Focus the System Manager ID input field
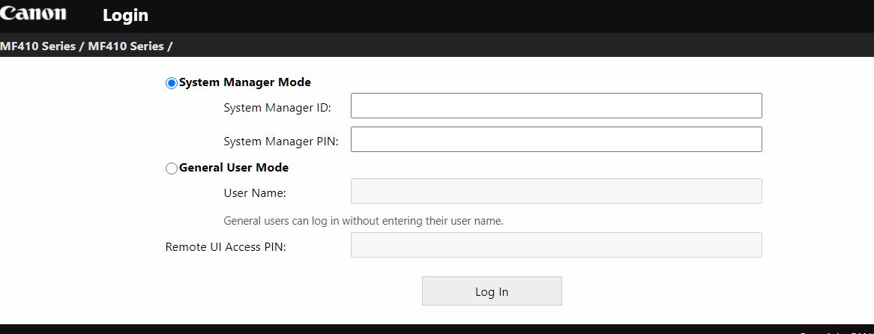 [x=556, y=106]
